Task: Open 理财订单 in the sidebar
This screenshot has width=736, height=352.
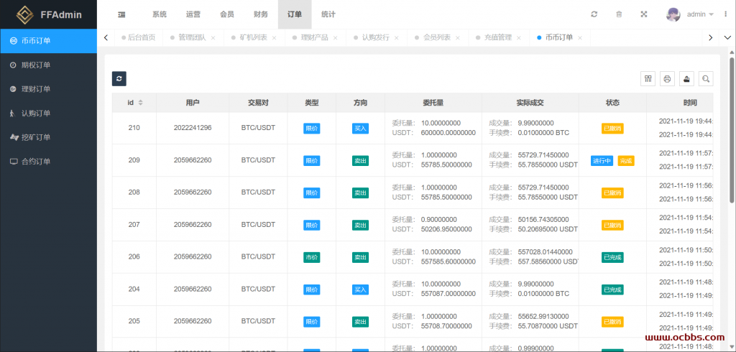Action: pyautogui.click(x=48, y=89)
